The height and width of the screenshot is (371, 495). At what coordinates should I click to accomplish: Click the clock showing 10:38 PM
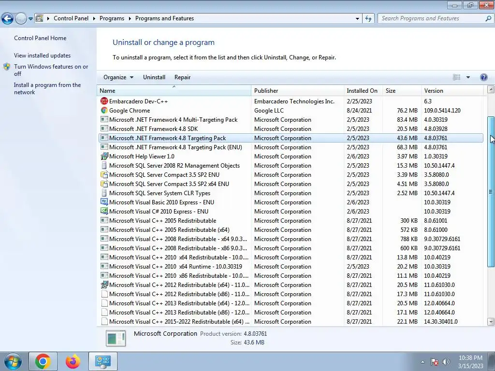tap(470, 358)
